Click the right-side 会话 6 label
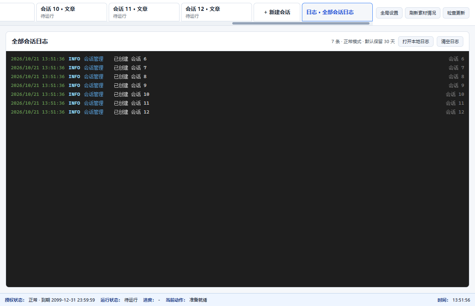The image size is (475, 306). coord(456,59)
